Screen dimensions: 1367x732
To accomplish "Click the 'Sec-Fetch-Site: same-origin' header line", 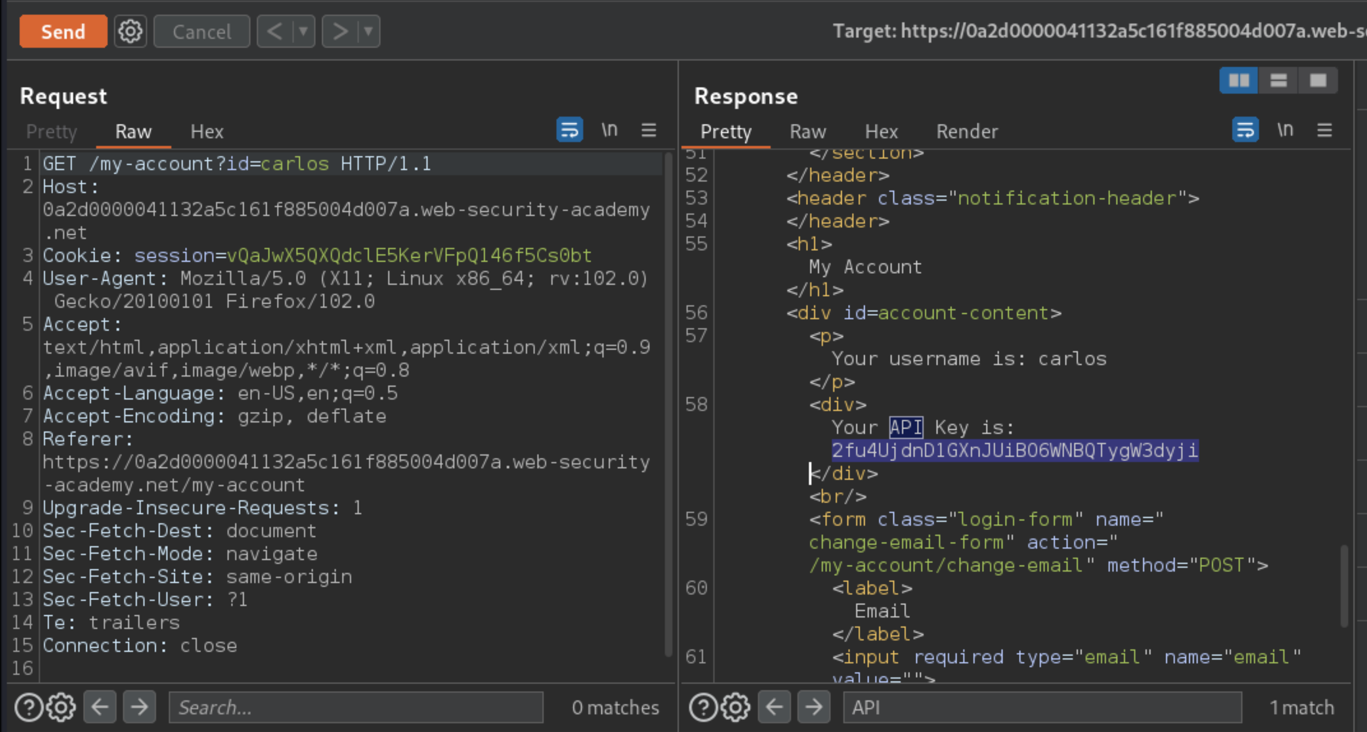I will (x=197, y=577).
